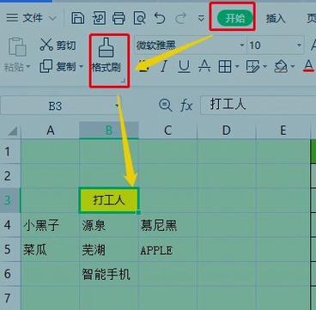The height and width of the screenshot is (310, 316).
Task: Select the cell containing 源泉
Action: pos(109,225)
